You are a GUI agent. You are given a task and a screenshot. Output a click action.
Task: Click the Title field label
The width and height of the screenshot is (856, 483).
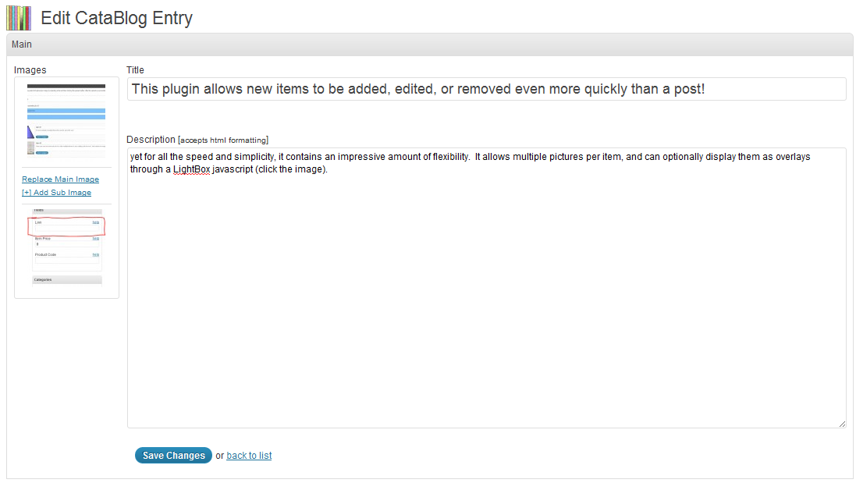pos(135,70)
